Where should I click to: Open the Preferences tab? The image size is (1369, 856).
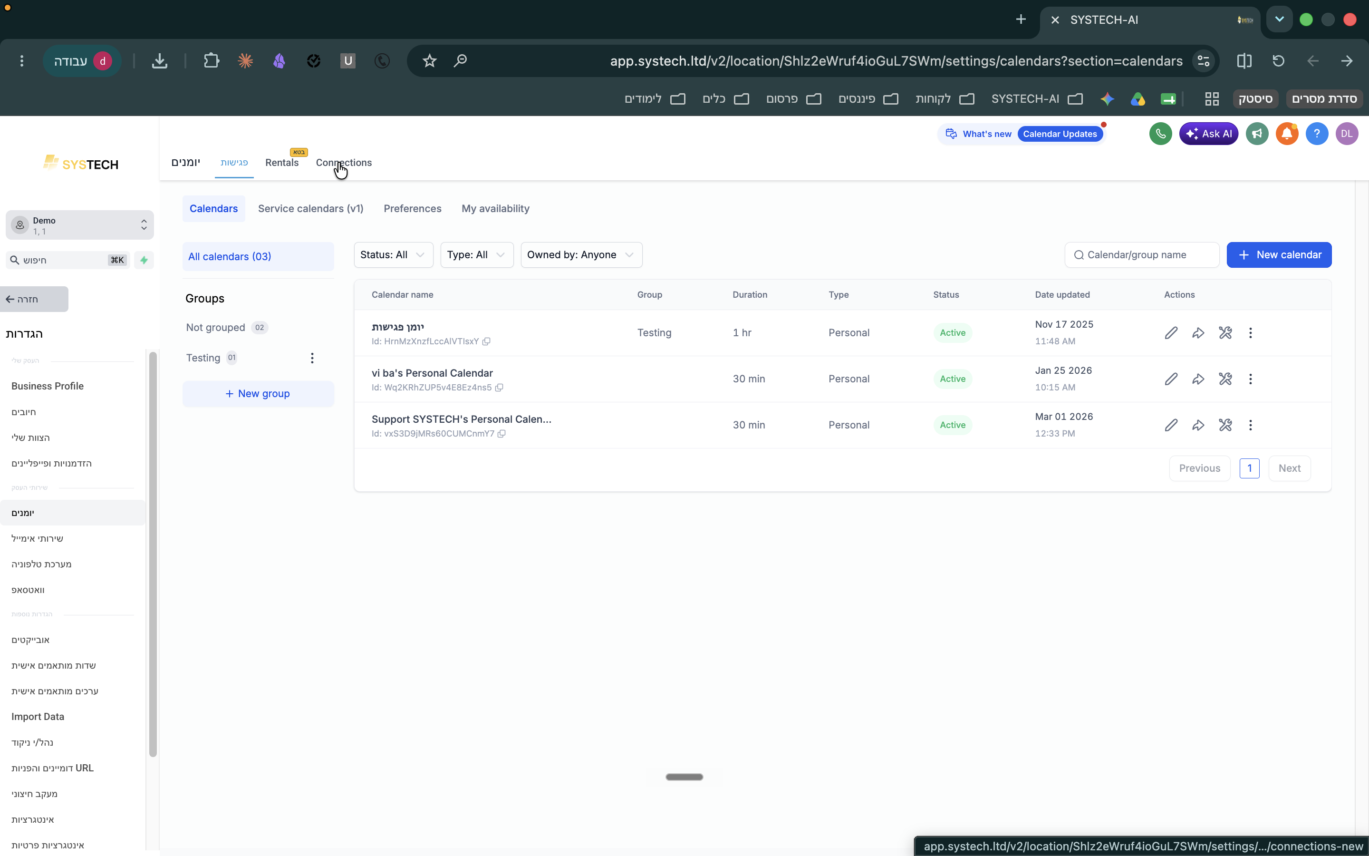click(x=413, y=209)
